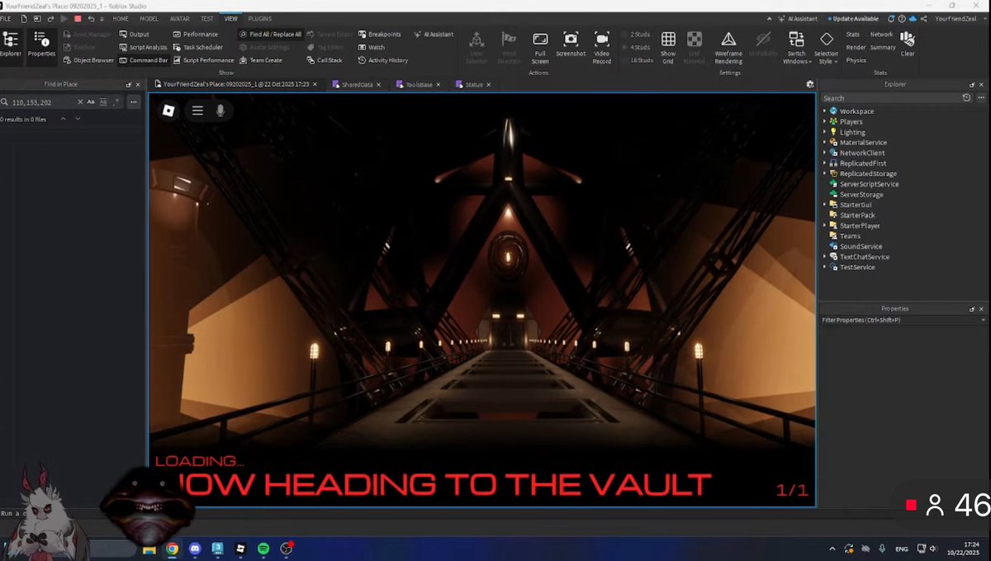Toggle Network stats
The width and height of the screenshot is (991, 561).
coord(881,34)
